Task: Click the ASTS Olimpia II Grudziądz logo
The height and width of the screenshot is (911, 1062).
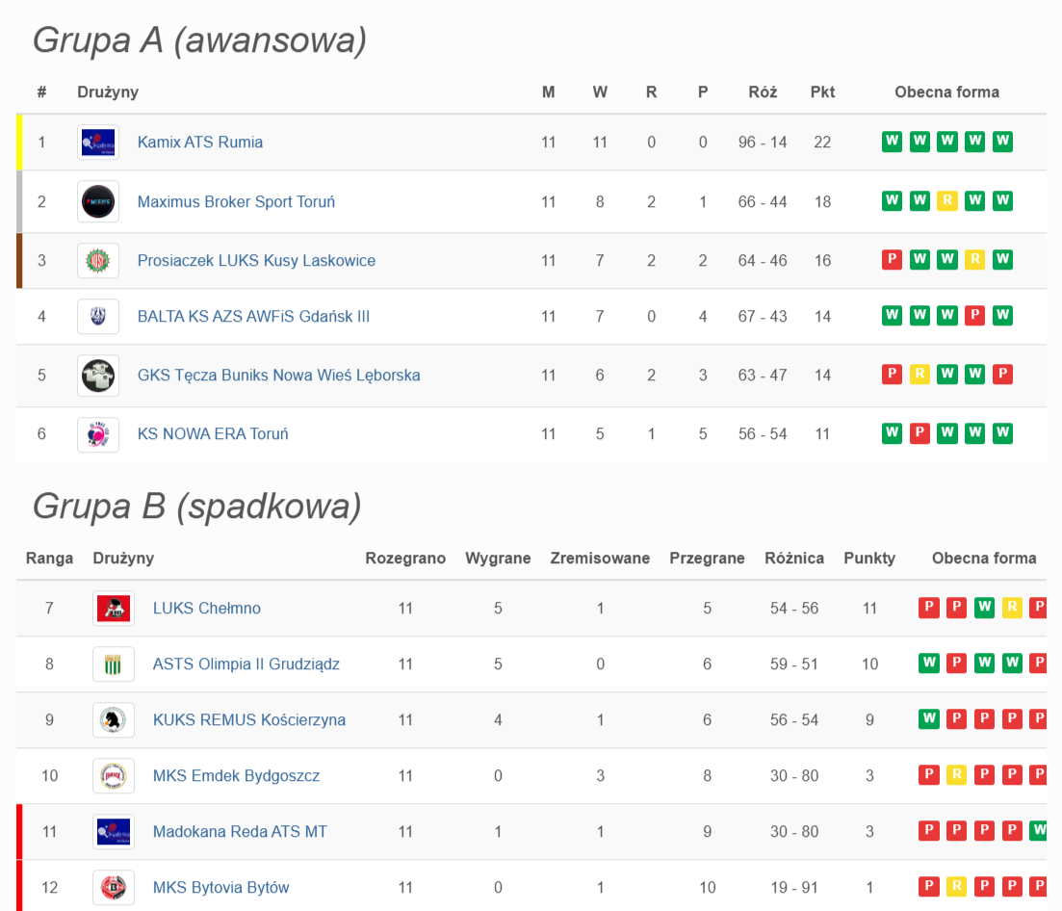Action: [114, 664]
